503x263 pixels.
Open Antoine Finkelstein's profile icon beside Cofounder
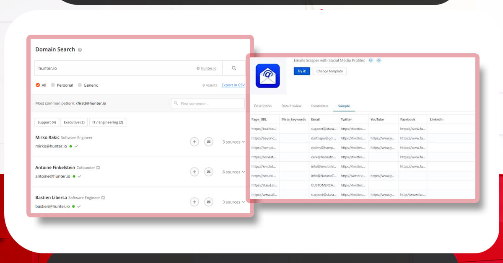coord(98,168)
